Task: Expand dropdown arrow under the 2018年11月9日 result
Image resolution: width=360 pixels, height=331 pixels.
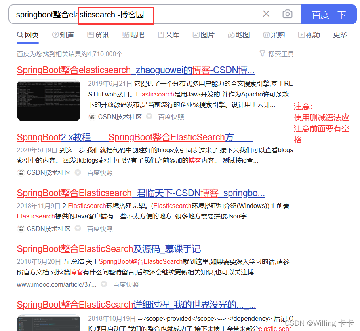Action: pos(78,228)
